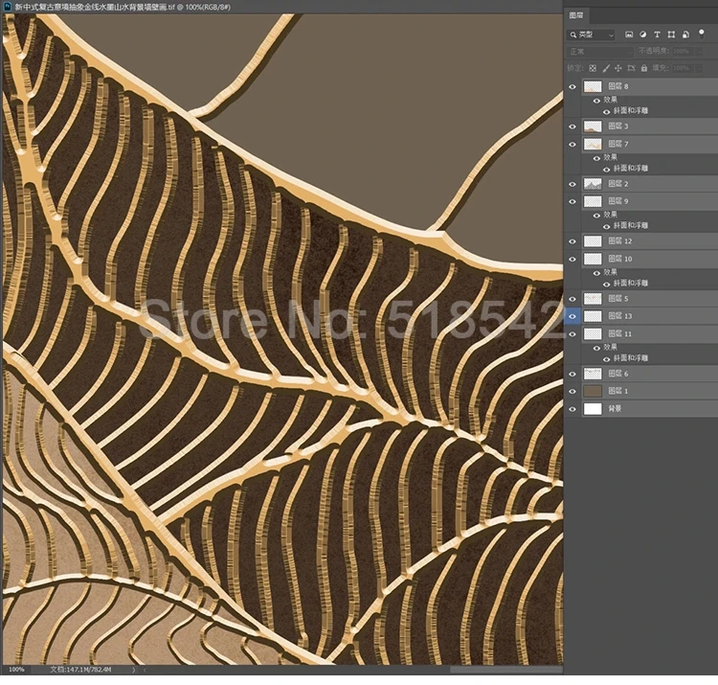Click the lock position move icon
718x685 pixels.
point(618,68)
